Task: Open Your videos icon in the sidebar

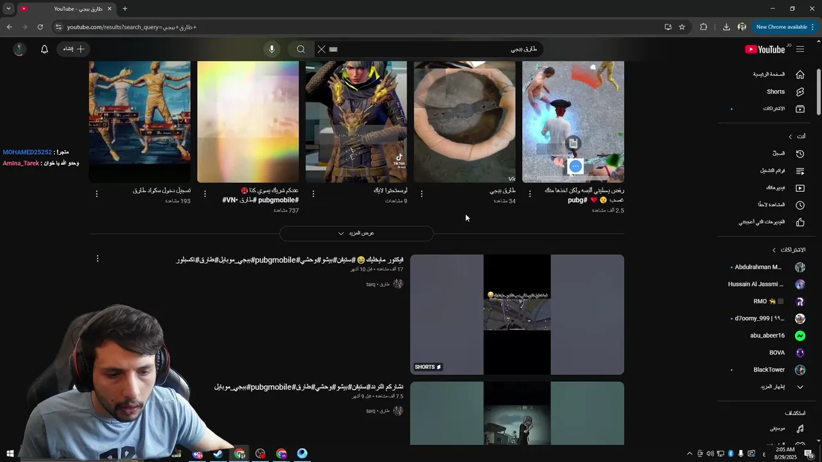Action: click(800, 188)
